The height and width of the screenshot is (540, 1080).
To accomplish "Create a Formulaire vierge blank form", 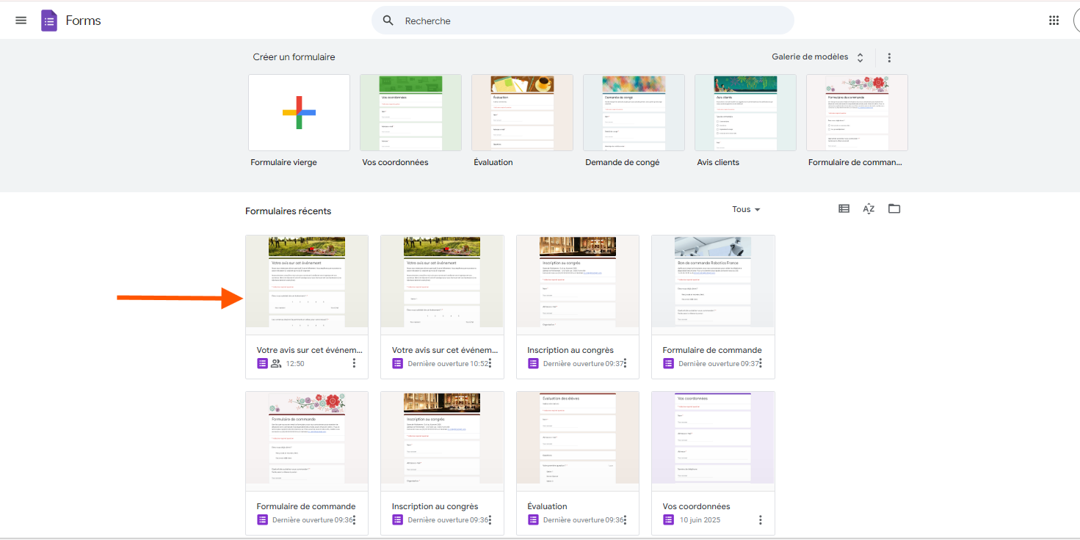I will coord(299,113).
